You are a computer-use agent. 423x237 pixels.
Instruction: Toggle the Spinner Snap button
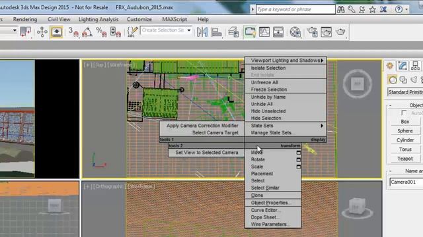click(115, 32)
